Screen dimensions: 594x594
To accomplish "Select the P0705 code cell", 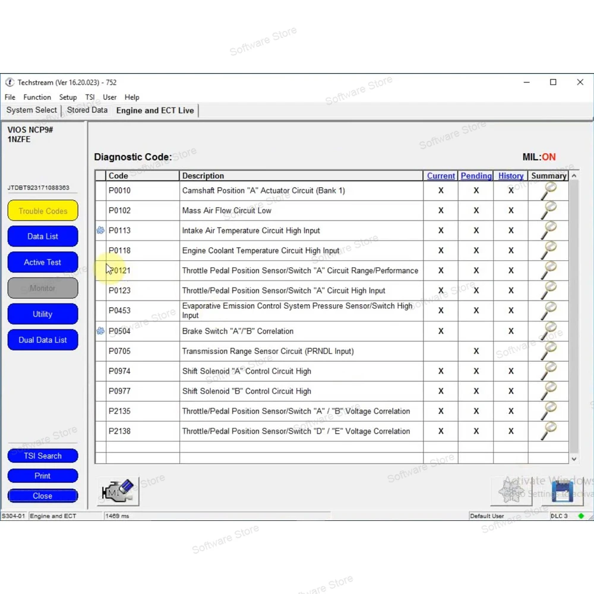I will [x=143, y=351].
